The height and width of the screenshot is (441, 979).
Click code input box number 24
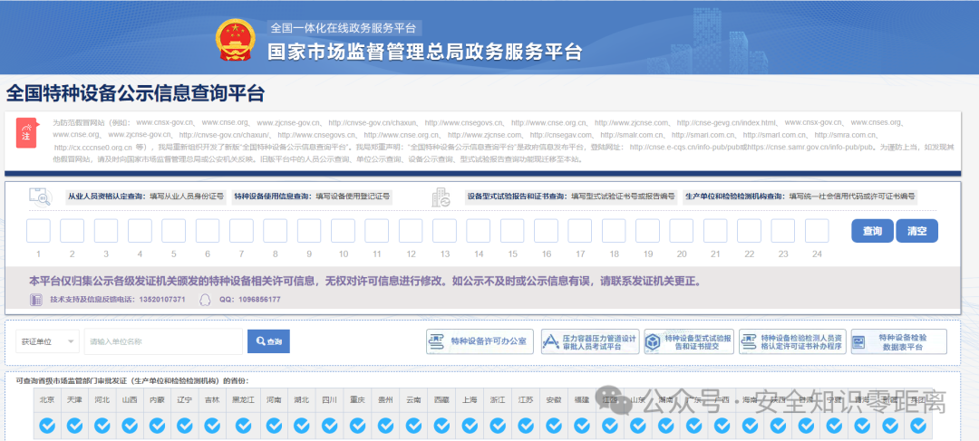pyautogui.click(x=817, y=231)
